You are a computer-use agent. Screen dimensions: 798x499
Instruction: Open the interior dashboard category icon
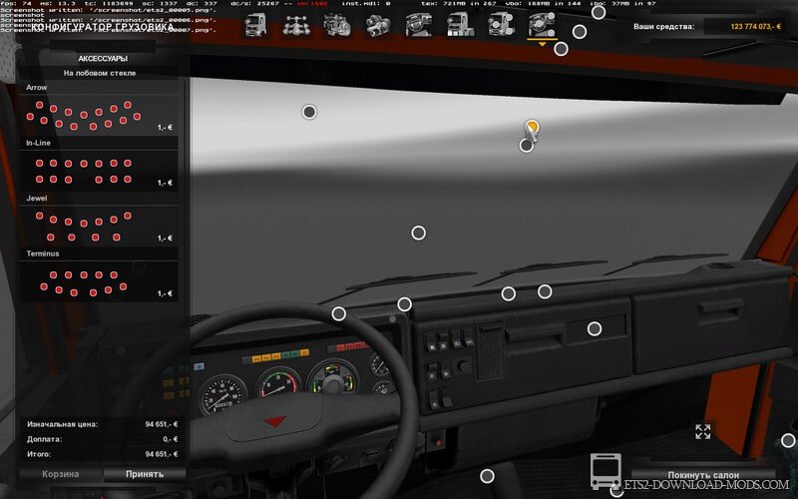pos(419,25)
